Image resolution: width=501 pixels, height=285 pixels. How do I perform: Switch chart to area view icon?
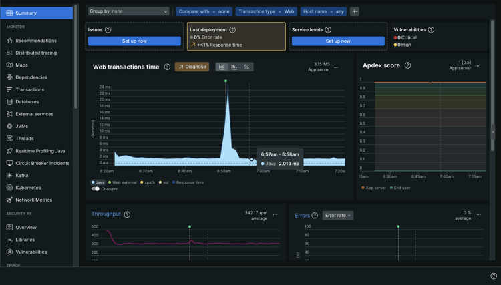(222, 67)
